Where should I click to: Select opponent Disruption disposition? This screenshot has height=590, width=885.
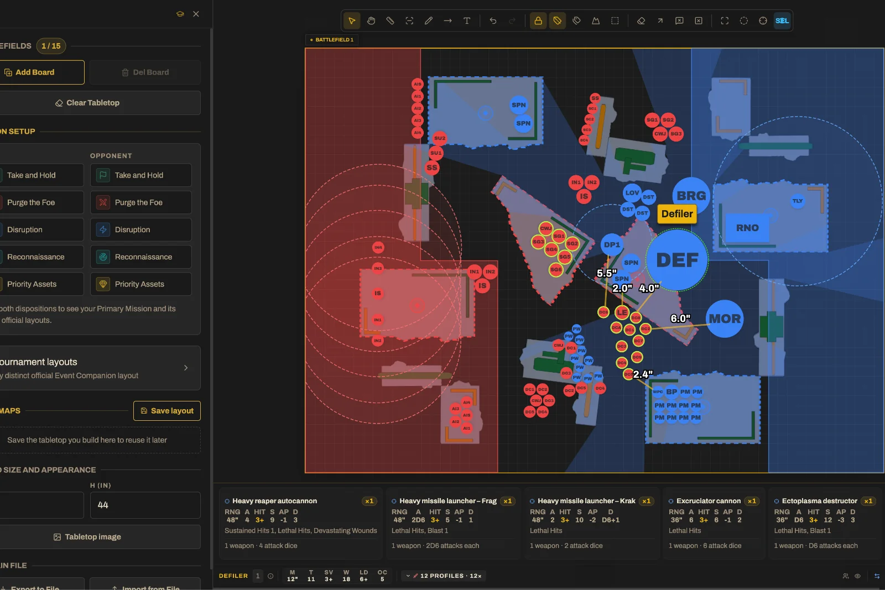tap(141, 229)
